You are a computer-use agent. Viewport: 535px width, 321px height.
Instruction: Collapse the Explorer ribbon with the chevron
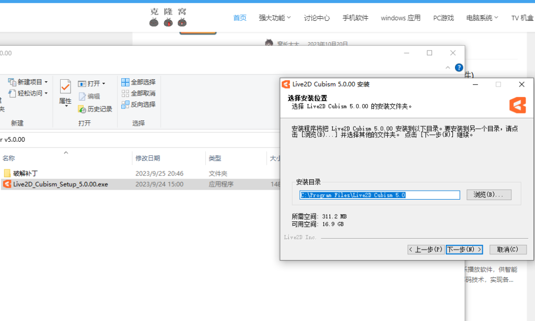(448, 68)
